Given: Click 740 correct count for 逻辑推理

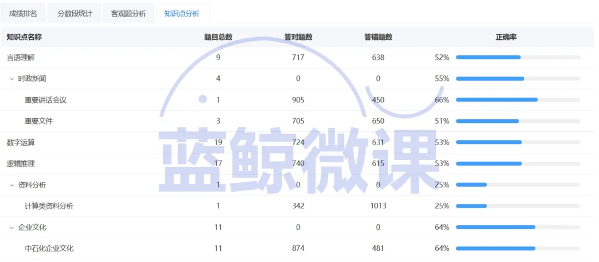Looking at the screenshot, I should [x=298, y=163].
